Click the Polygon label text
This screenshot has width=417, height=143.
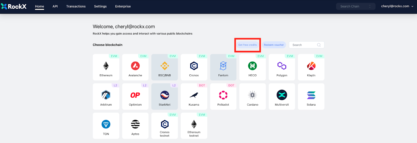coord(282,75)
